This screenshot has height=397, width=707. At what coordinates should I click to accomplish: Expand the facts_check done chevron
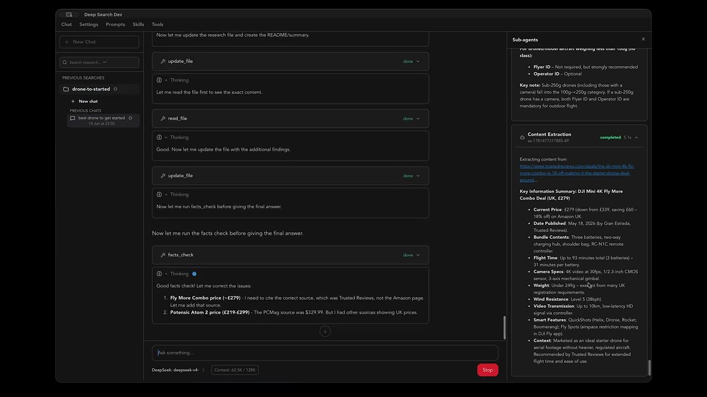tap(418, 255)
